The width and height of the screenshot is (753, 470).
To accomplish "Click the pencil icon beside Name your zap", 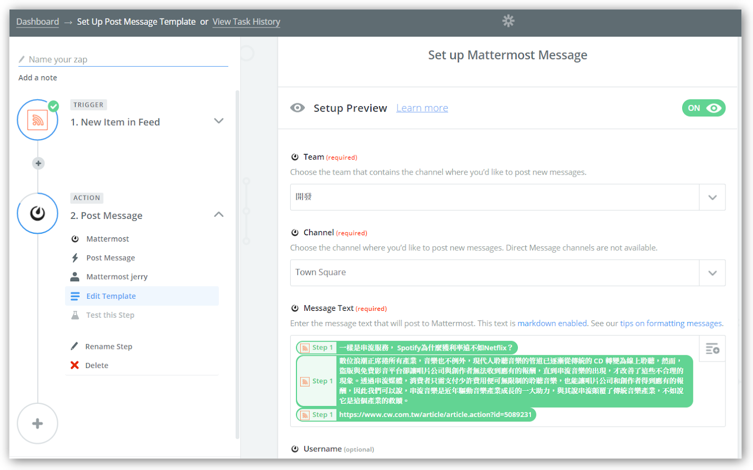I will tap(22, 59).
